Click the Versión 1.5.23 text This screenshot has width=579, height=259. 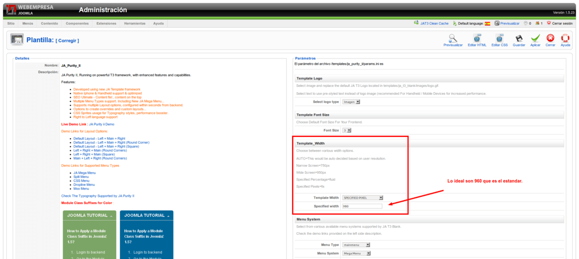564,13
